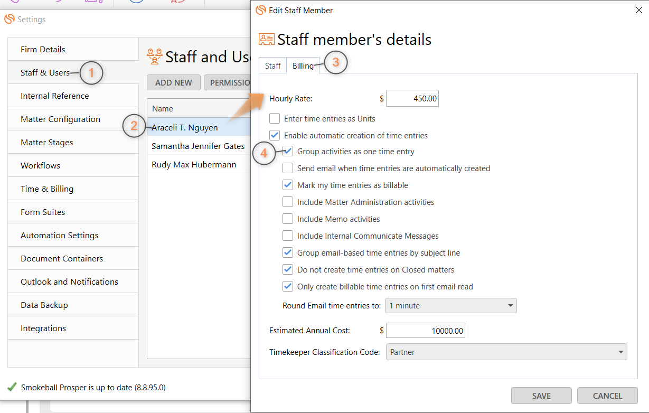This screenshot has height=413, width=649.
Task: Open Staff & Users settings section
Action: 73,73
